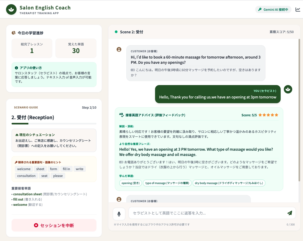Select the 'sheet' hint chip
303x241 pixels.
[40, 169]
